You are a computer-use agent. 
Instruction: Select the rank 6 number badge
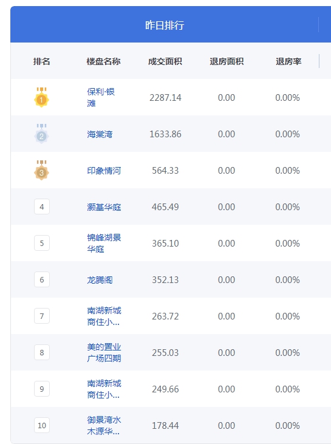coord(42,279)
